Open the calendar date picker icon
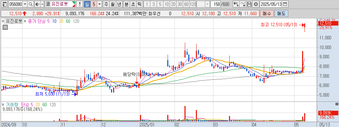This screenshot has width=339, height=127. pyautogui.click(x=286, y=4)
